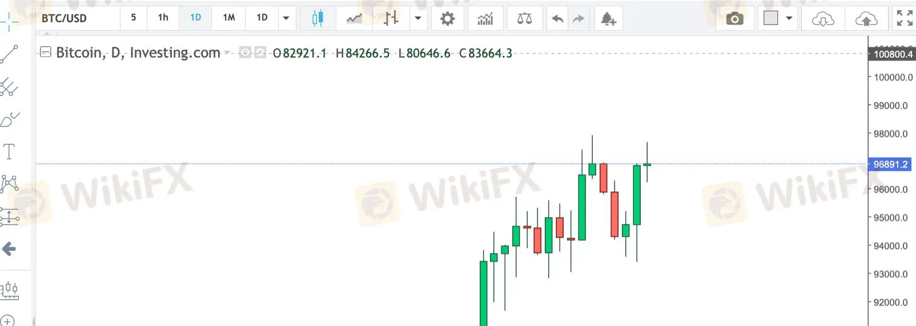Select the trend line drawing tool
Screen dimensions: 916x326
pos(10,54)
